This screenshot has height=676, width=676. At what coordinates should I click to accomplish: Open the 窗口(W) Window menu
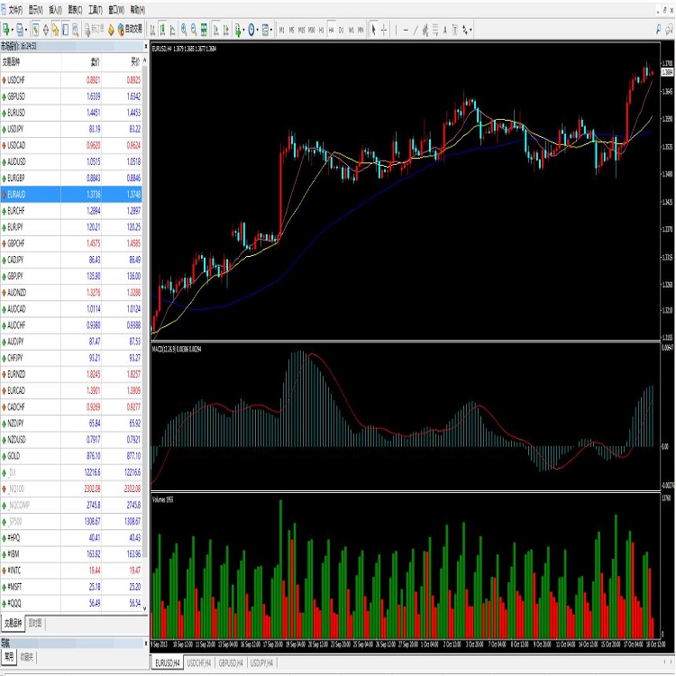click(x=116, y=10)
